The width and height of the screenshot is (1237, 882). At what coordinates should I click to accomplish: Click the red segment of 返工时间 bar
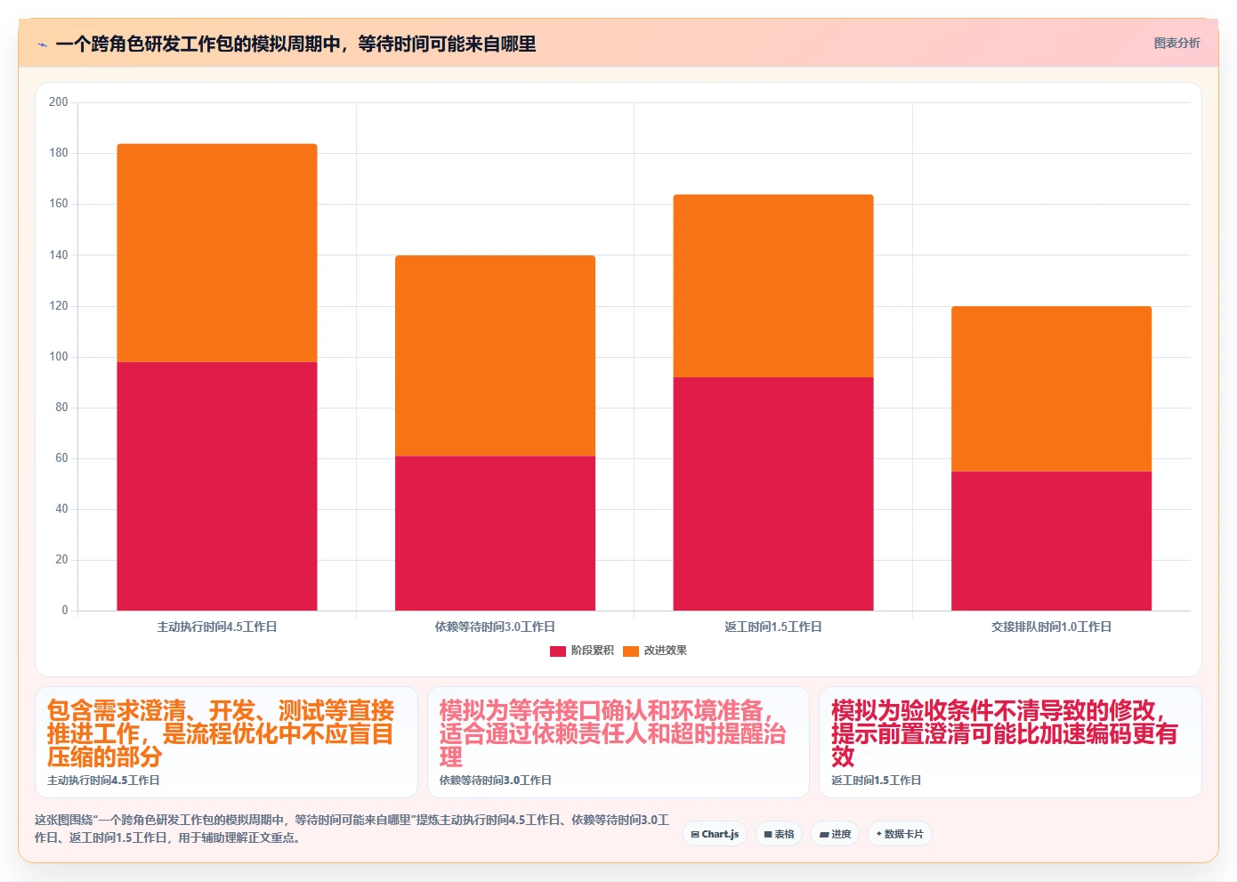[x=773, y=494]
